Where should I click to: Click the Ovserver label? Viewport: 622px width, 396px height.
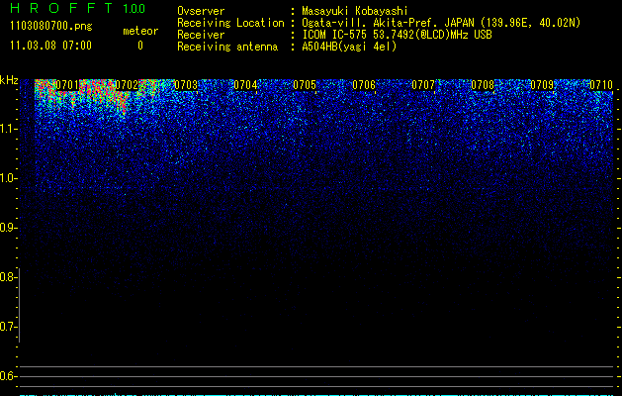201,11
